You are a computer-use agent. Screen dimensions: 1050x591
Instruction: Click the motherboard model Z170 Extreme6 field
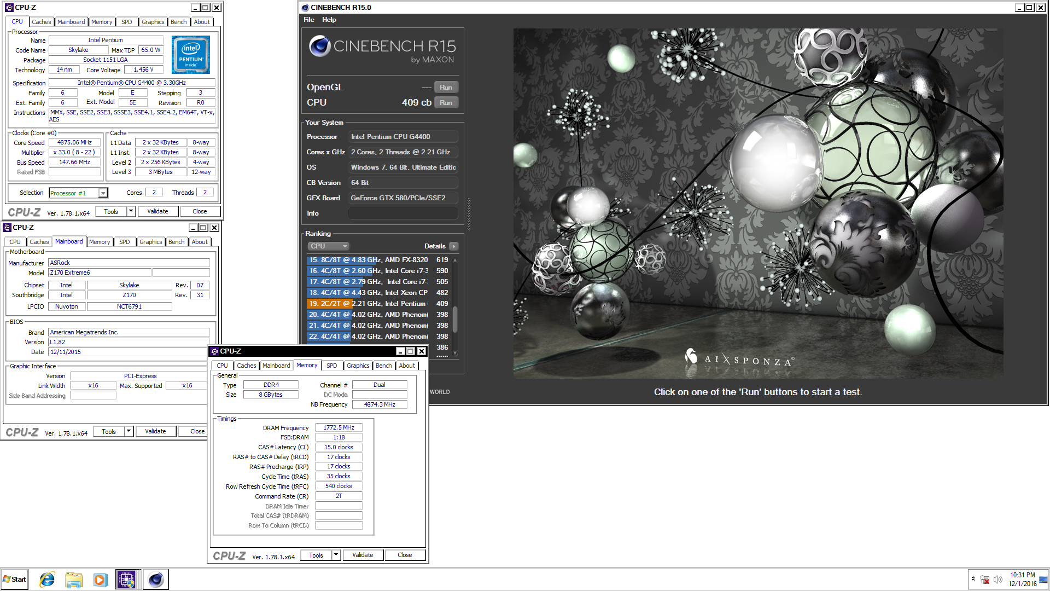100,273
